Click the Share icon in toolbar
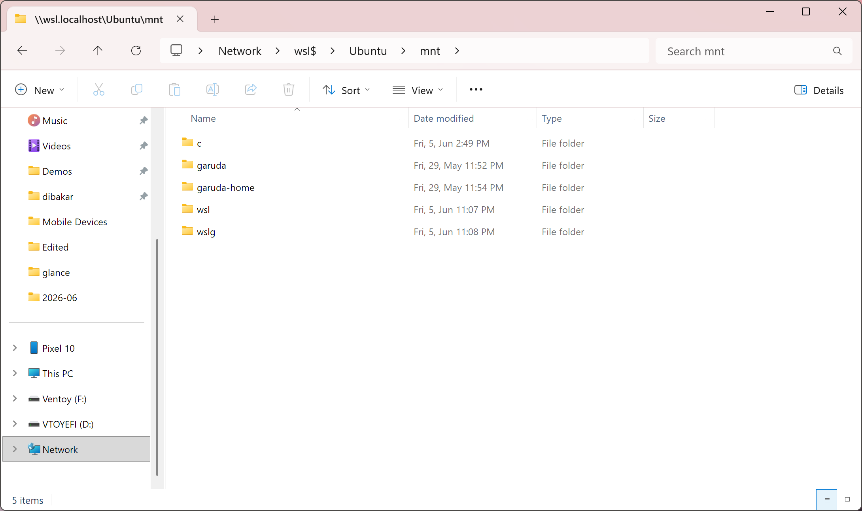This screenshot has height=511, width=862. coord(251,90)
